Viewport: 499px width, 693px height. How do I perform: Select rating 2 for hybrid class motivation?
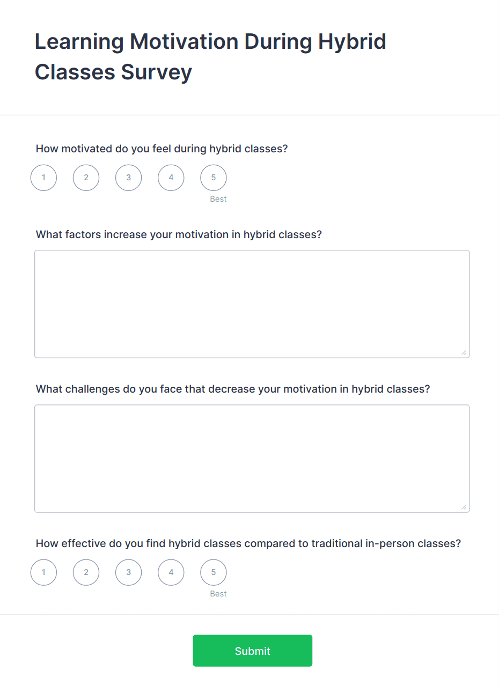click(86, 178)
